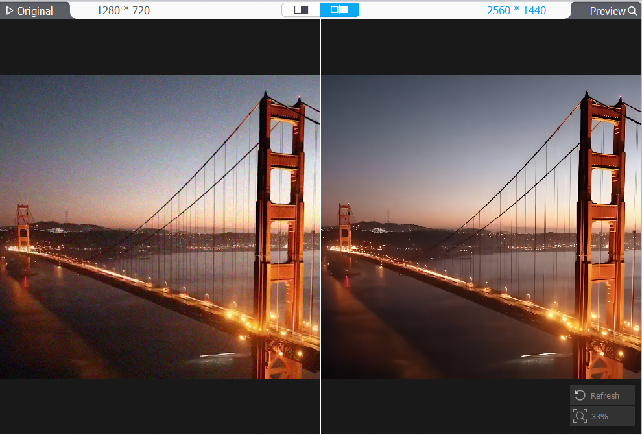Click the play triangle beside Original

[x=11, y=10]
